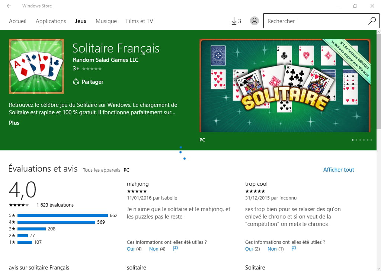Switch to the Musique tab
This screenshot has height=271, width=381.
[106, 21]
